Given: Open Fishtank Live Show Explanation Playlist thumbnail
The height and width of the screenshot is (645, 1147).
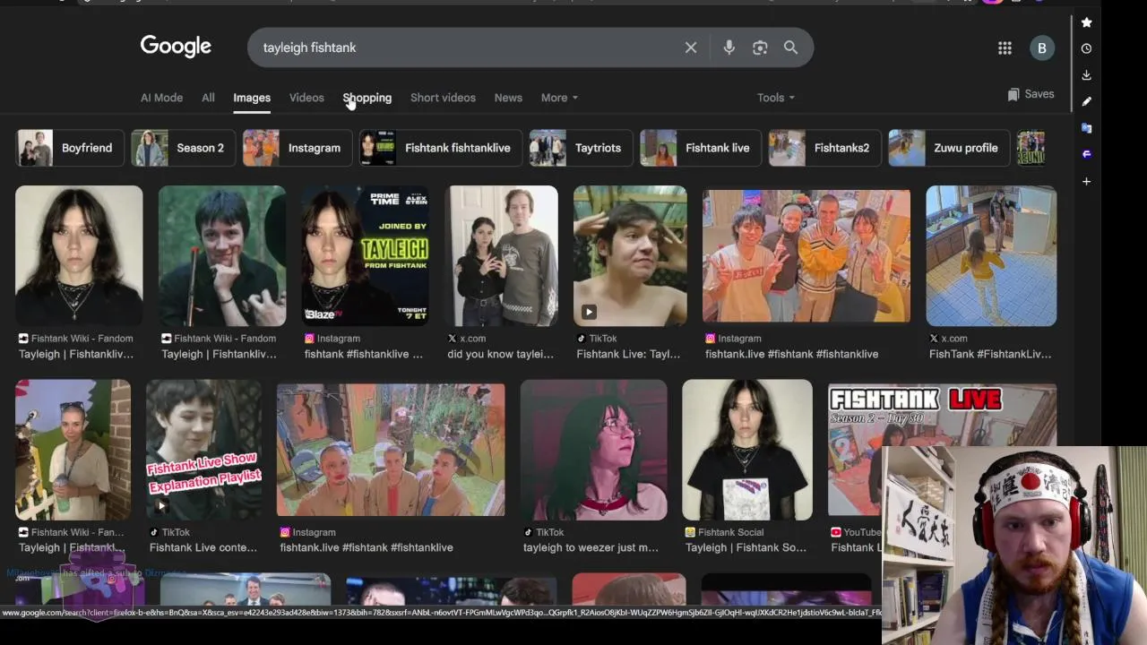Looking at the screenshot, I should 204,450.
